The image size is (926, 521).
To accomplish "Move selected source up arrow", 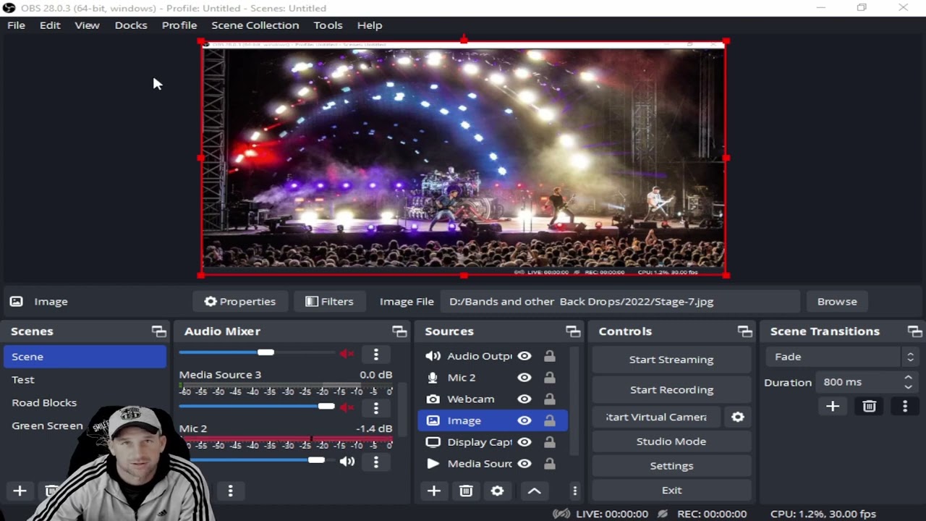I will [x=534, y=491].
